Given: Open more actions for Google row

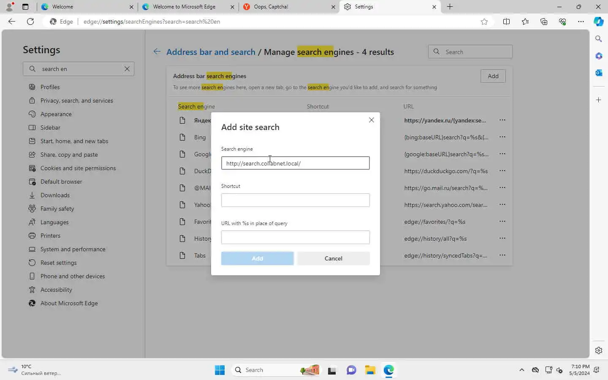Looking at the screenshot, I should (502, 154).
